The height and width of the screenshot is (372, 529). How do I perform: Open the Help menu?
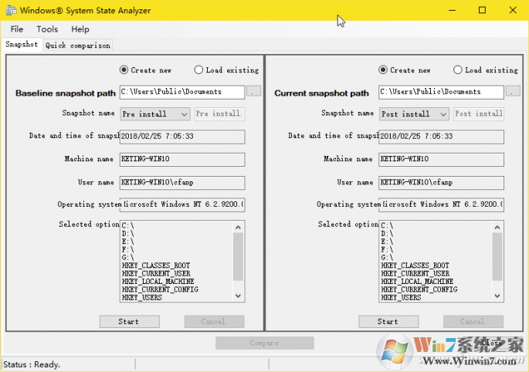[x=80, y=29]
